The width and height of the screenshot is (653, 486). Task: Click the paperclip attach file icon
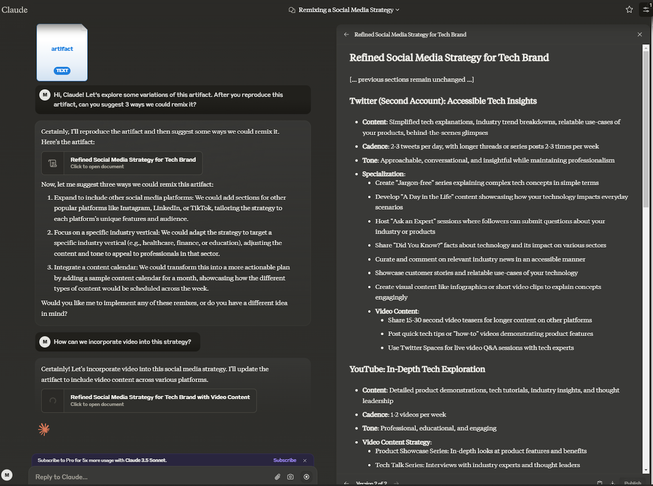point(278,477)
